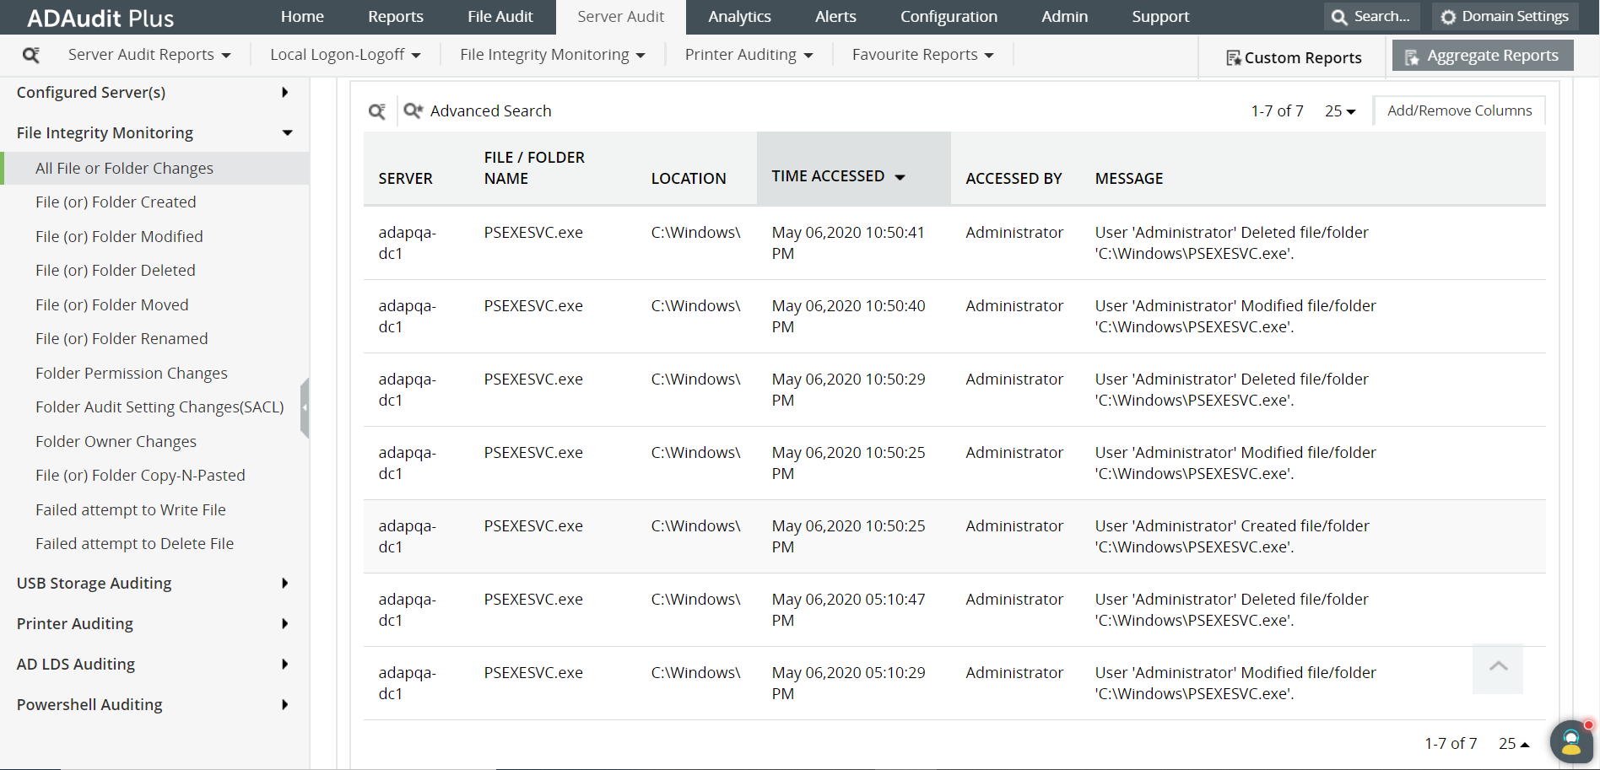This screenshot has width=1600, height=770.
Task: Select the Server Audit tab
Action: [x=621, y=17]
